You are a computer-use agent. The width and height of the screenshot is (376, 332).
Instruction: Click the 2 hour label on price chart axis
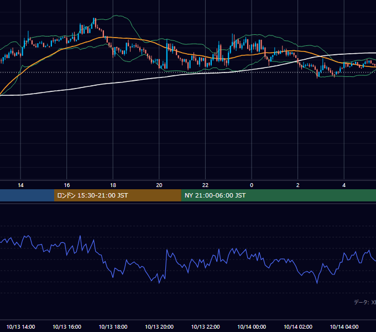(297, 185)
